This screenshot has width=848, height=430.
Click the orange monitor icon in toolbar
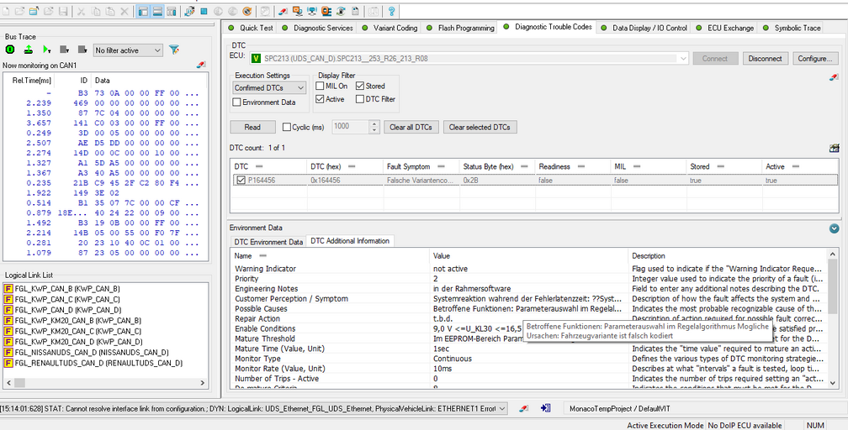[x=298, y=11]
